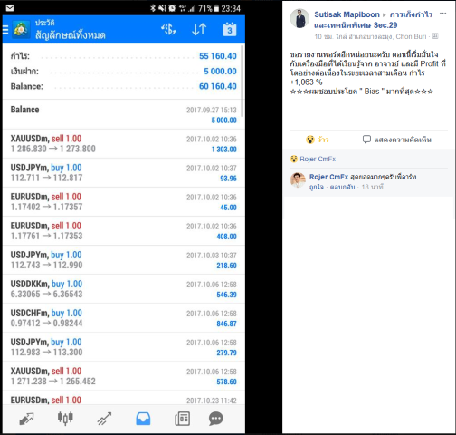Open the three-dot post options menu
The width and height of the screenshot is (456, 435).
pyautogui.click(x=442, y=14)
